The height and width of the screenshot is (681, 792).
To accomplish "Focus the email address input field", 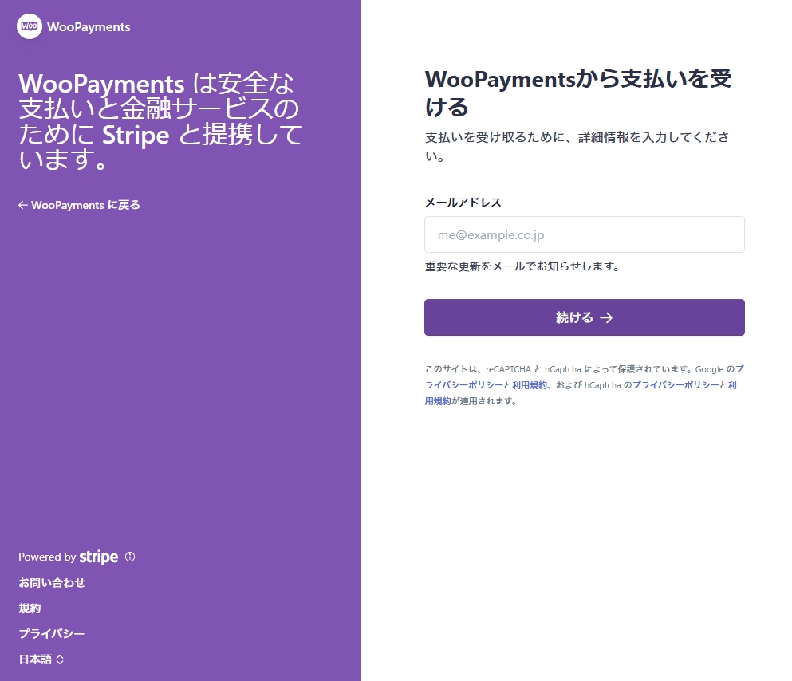I will pyautogui.click(x=584, y=234).
